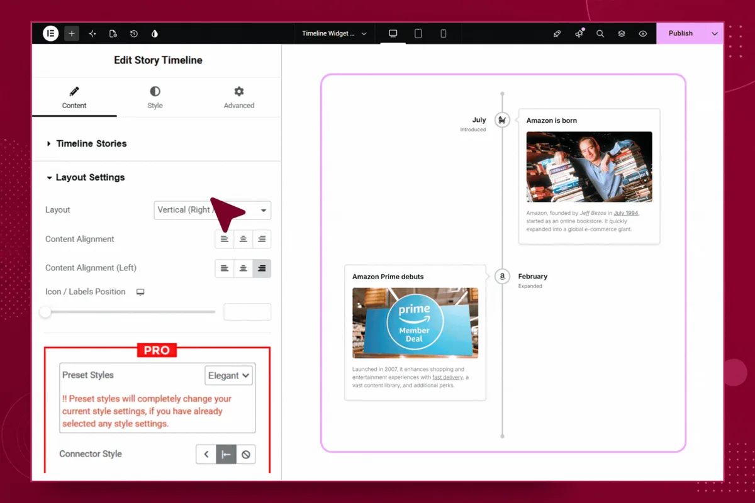Open revision history clock icon
This screenshot has height=503, width=755.
tap(134, 33)
